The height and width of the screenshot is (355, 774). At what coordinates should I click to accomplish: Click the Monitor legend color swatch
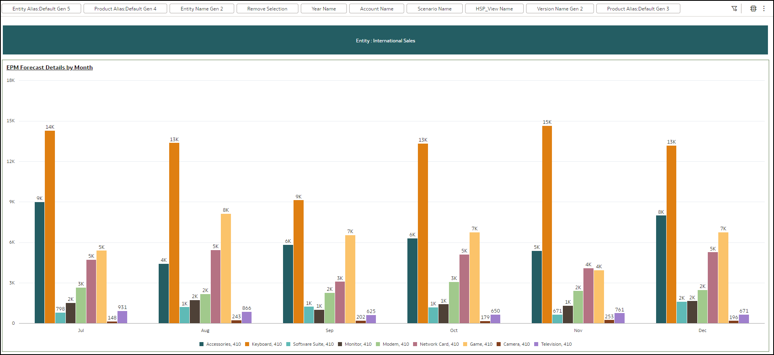(x=340, y=344)
